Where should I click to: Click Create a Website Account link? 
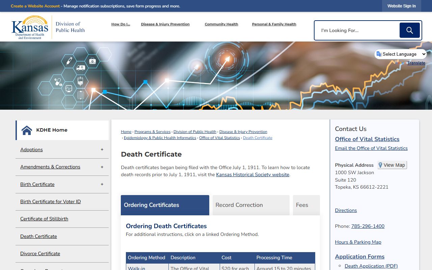35,6
